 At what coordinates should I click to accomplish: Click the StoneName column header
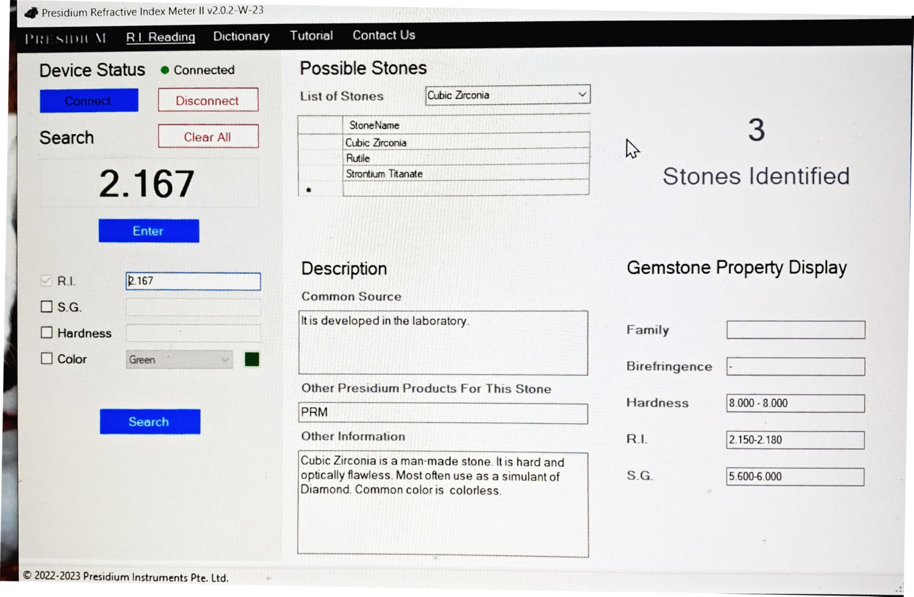click(x=466, y=125)
